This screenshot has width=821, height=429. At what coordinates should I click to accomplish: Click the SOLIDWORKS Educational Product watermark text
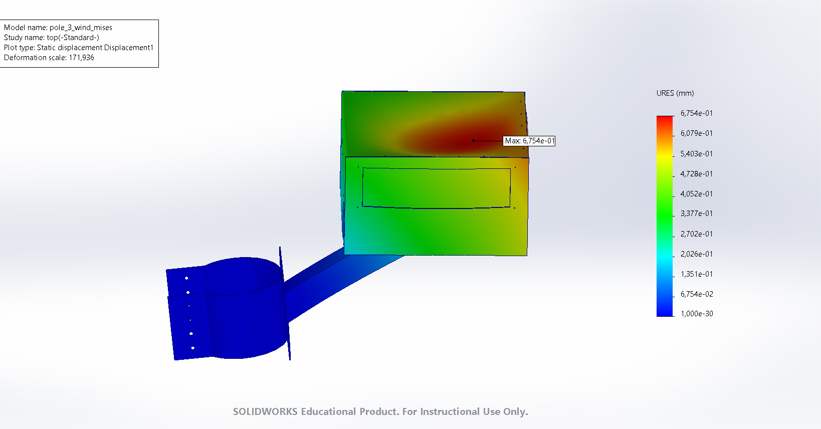pyautogui.click(x=380, y=411)
